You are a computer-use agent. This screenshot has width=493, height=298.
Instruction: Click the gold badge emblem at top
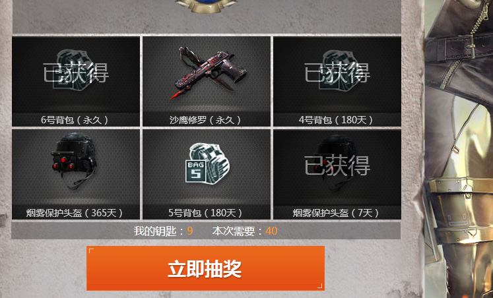(x=206, y=7)
